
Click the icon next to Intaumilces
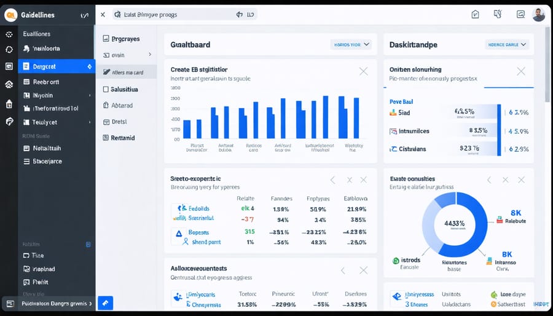(x=394, y=131)
